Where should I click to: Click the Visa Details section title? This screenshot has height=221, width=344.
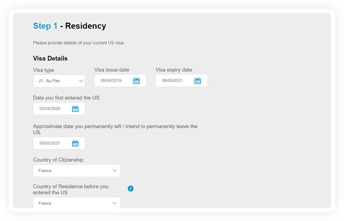(x=50, y=58)
